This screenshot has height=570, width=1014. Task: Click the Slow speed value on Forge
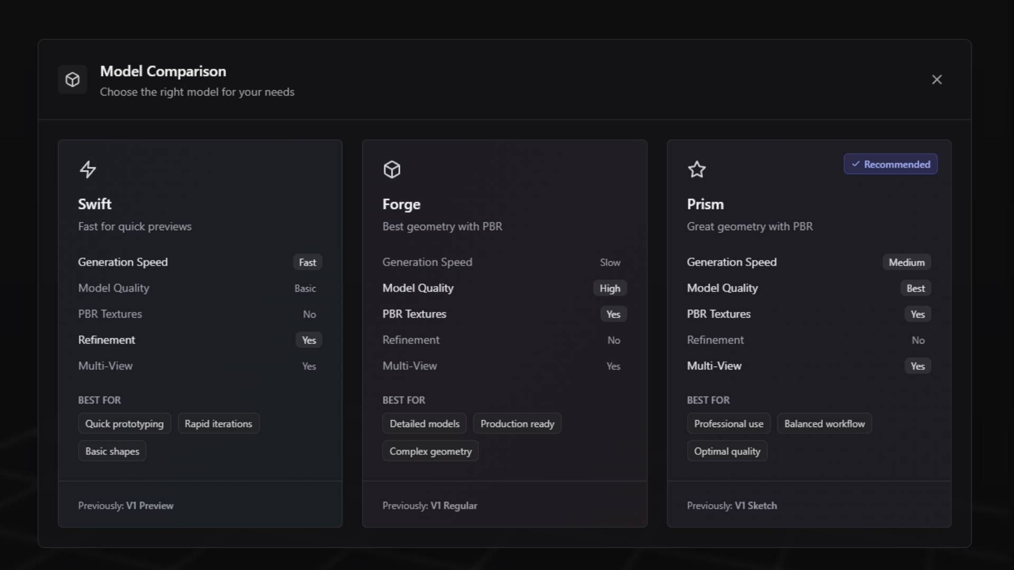(610, 262)
